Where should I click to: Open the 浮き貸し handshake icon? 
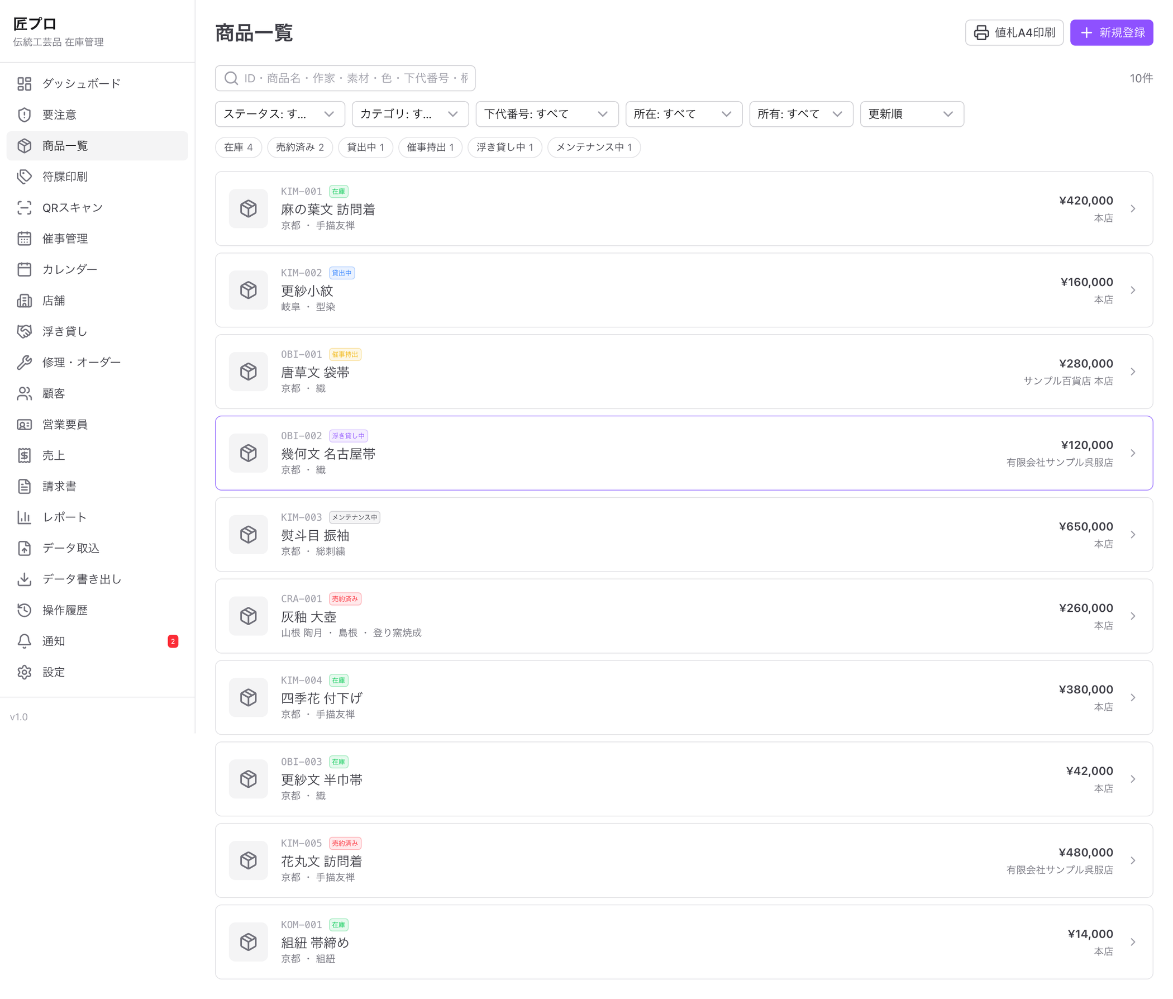coord(25,331)
